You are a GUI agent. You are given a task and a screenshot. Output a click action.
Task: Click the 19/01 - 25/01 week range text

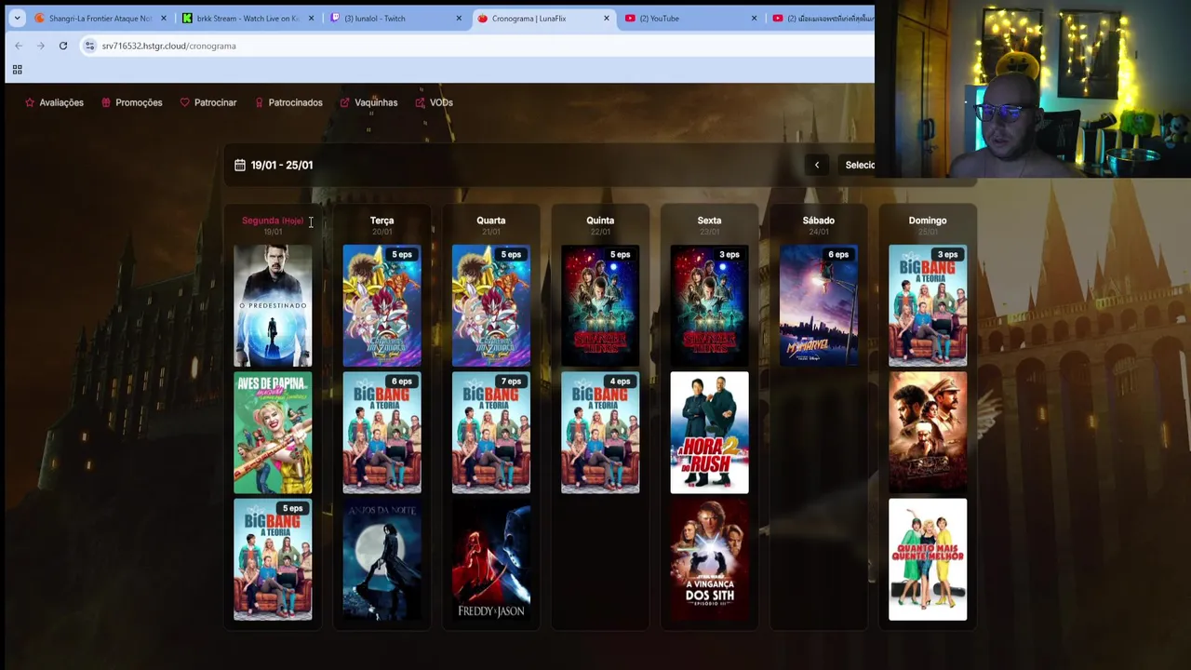click(x=282, y=165)
